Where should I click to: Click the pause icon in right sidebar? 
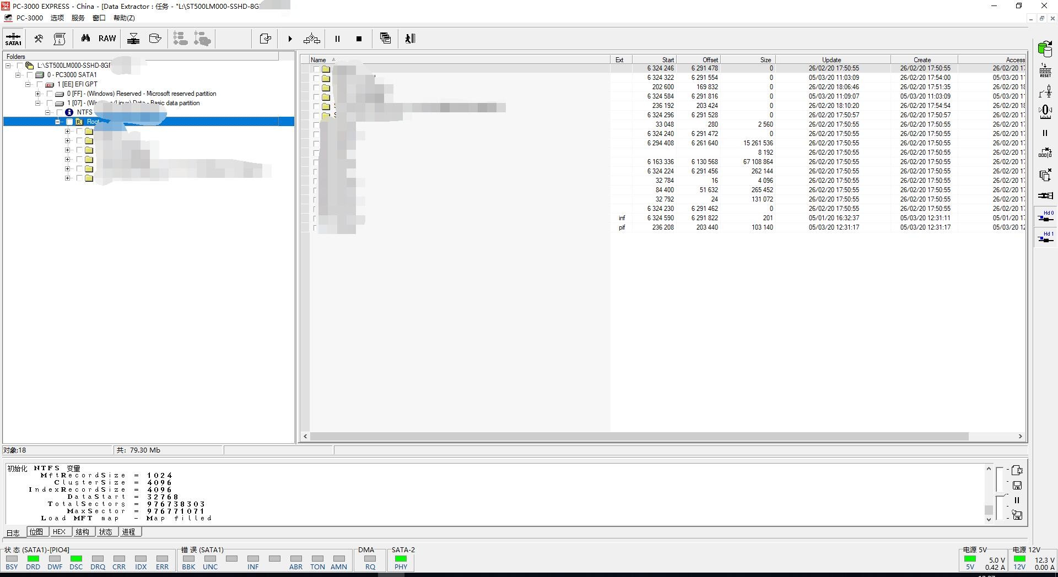[1045, 133]
